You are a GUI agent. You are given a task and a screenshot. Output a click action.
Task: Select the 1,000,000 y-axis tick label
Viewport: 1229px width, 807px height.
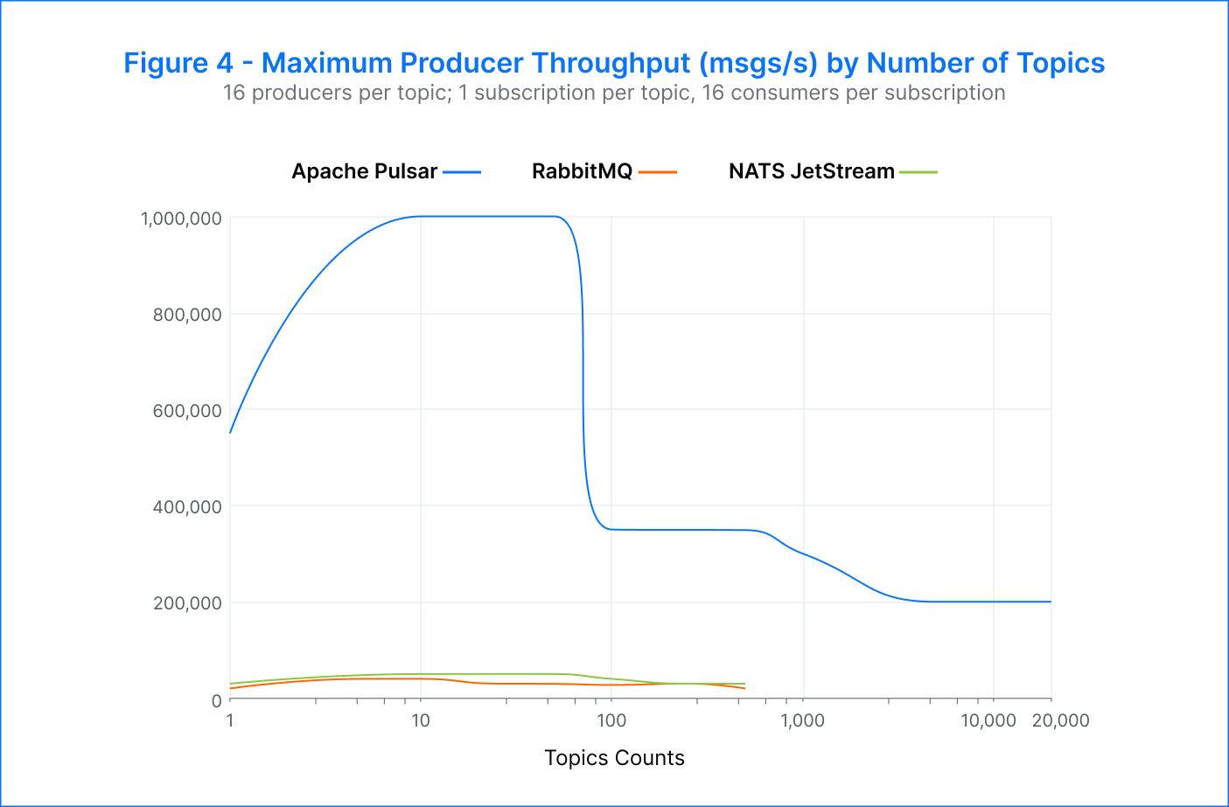[x=181, y=218]
